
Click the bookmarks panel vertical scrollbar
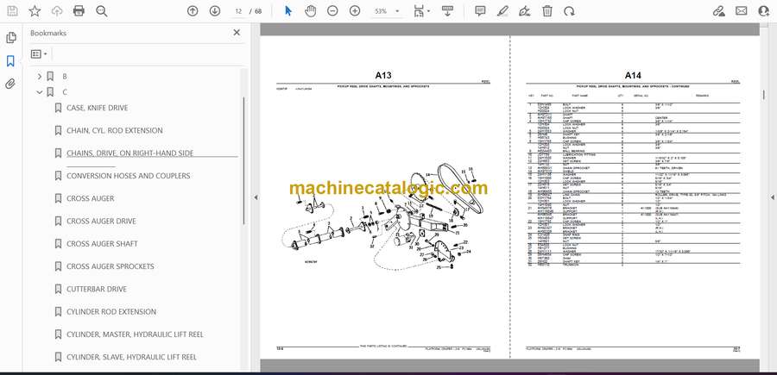[243, 161]
